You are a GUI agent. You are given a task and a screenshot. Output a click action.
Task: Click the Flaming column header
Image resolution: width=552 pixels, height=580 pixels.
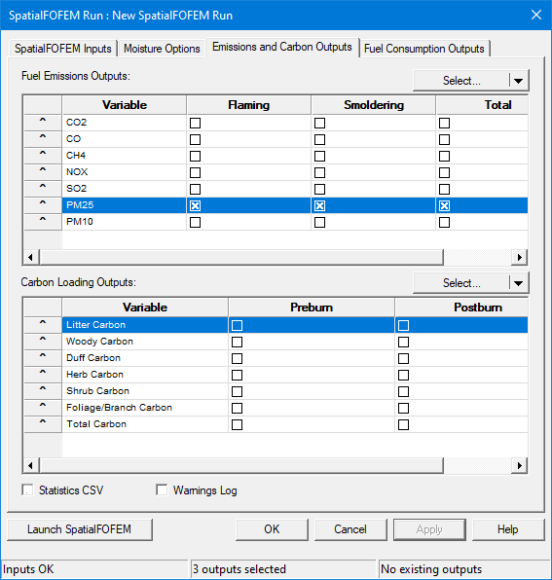pyautogui.click(x=248, y=105)
